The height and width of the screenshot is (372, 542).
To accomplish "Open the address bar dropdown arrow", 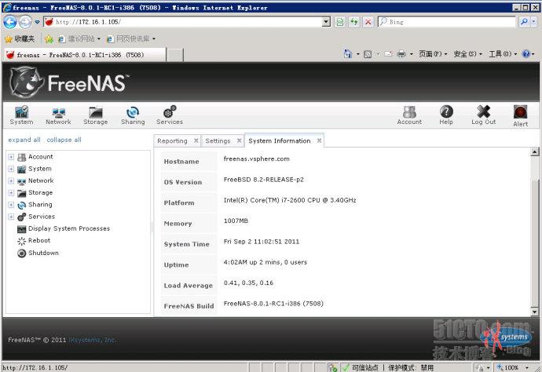I will [x=326, y=22].
